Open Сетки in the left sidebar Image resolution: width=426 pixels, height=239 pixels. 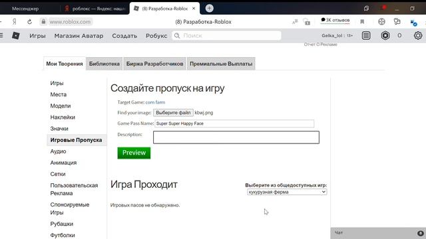(x=58, y=174)
